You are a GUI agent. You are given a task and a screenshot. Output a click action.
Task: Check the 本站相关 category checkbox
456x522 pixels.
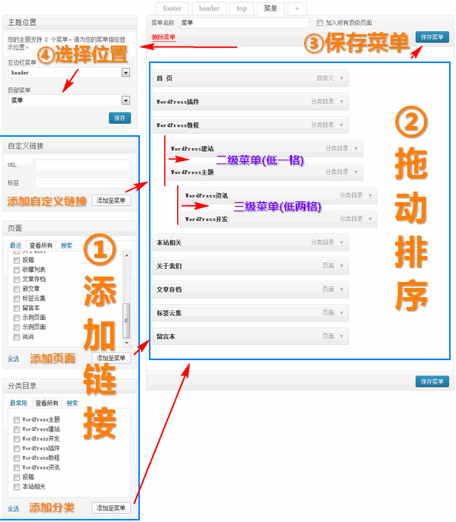pos(16,487)
